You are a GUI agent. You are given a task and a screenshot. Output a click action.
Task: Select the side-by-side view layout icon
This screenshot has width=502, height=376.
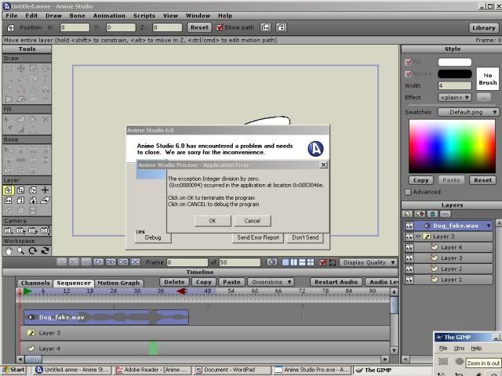293,262
